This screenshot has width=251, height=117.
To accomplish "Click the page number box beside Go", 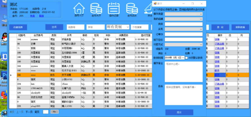I will (46, 112).
